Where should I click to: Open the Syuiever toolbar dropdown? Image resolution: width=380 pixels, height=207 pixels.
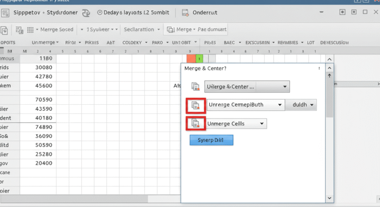coord(98,30)
